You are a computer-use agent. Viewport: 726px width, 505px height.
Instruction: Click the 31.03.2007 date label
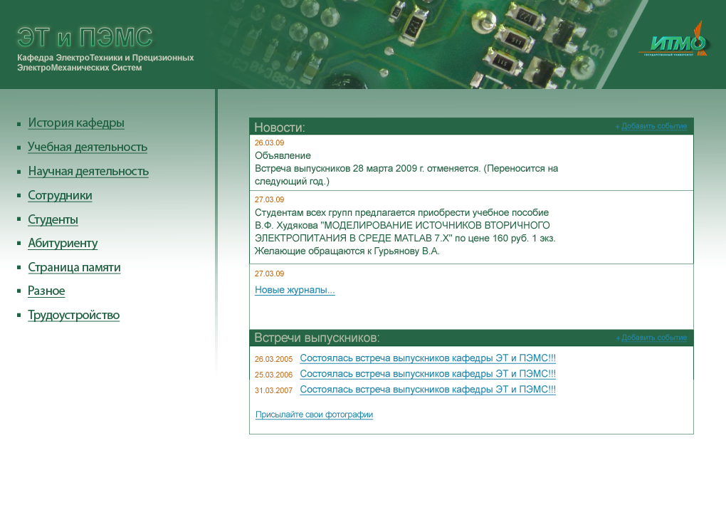pos(273,390)
